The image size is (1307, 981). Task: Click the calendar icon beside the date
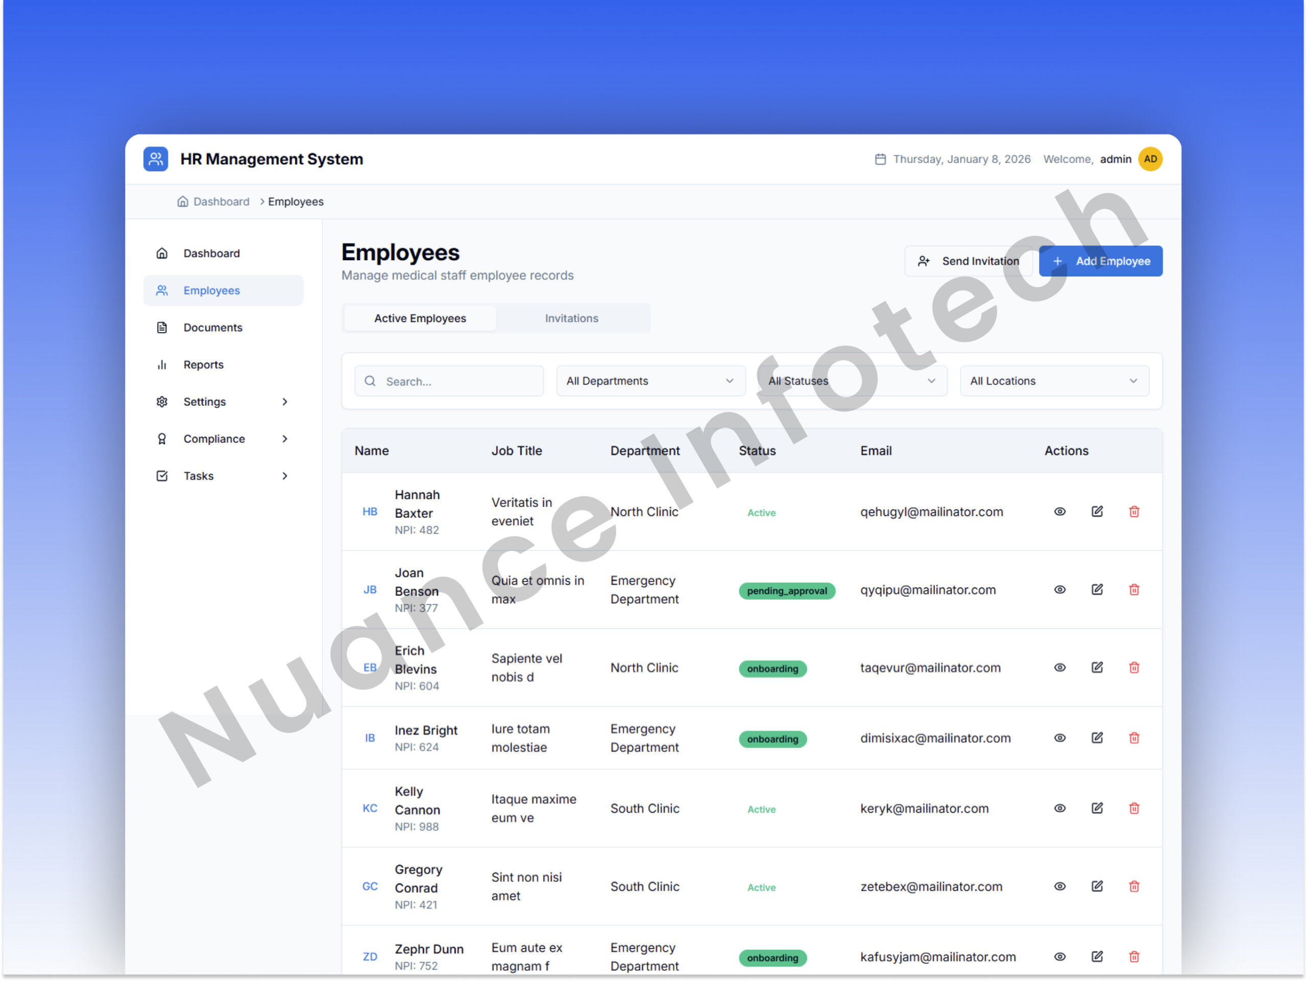click(880, 159)
